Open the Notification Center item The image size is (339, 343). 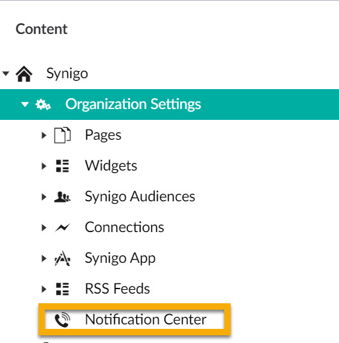(135, 319)
